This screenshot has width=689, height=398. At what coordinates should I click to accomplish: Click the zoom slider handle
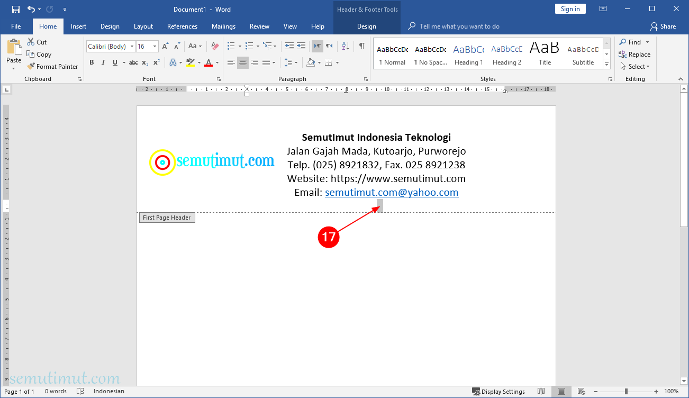[626, 392]
